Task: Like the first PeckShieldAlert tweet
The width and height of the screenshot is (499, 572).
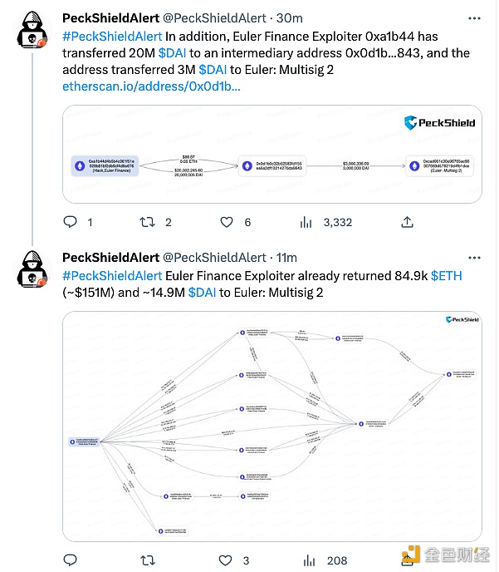Action: pos(226,222)
